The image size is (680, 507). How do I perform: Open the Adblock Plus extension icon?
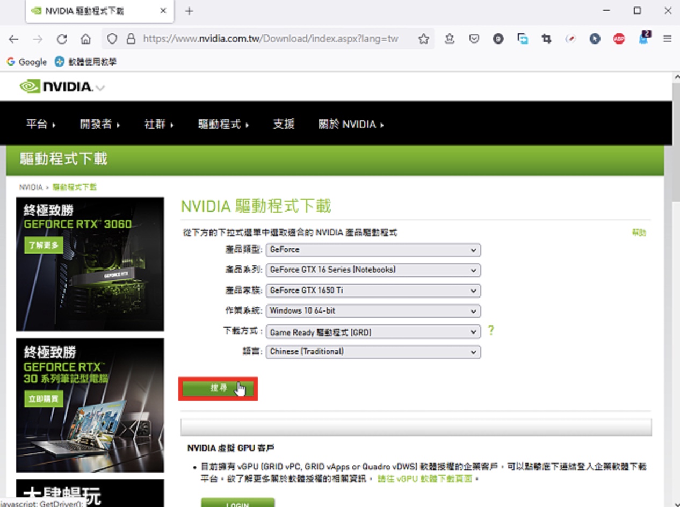619,39
